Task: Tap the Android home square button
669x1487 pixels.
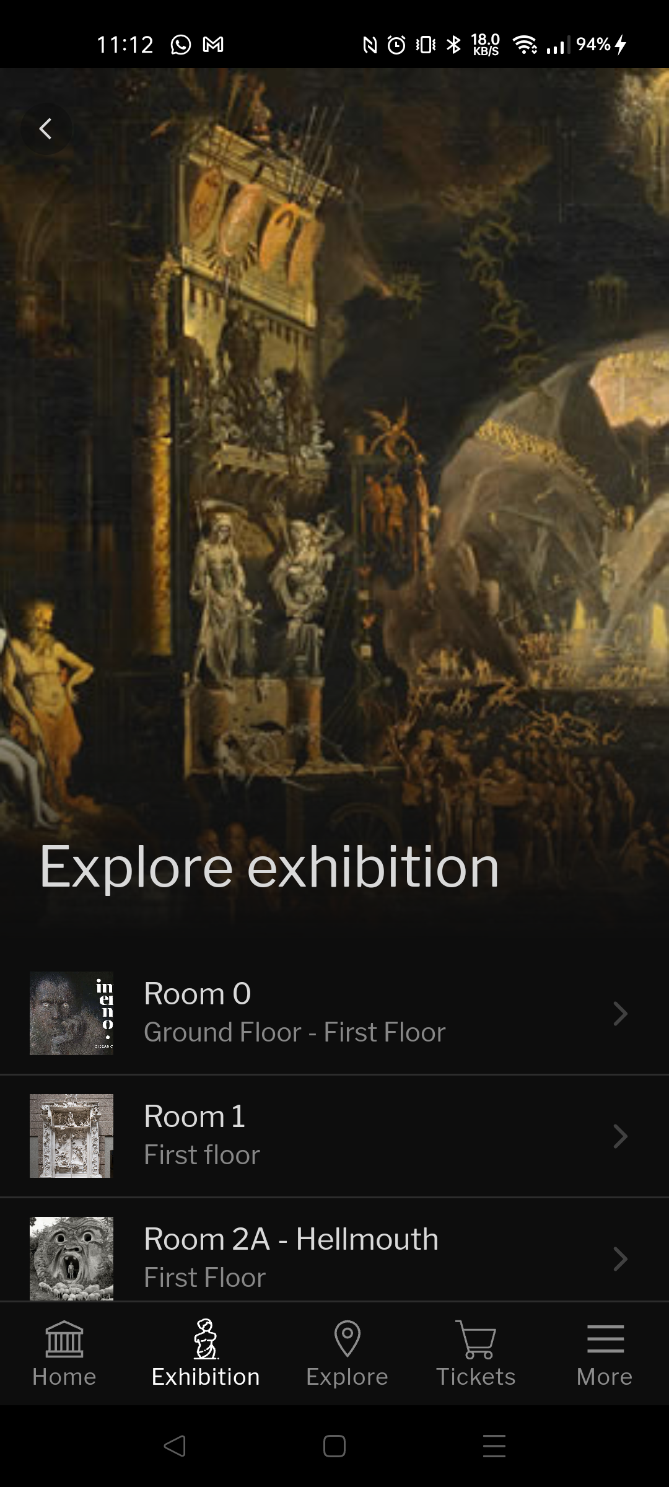Action: [334, 1445]
